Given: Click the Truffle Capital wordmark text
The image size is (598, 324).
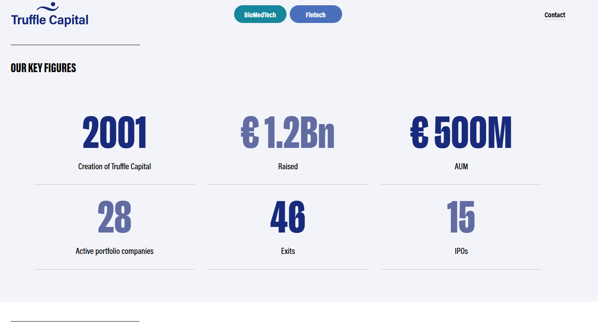Looking at the screenshot, I should point(50,20).
